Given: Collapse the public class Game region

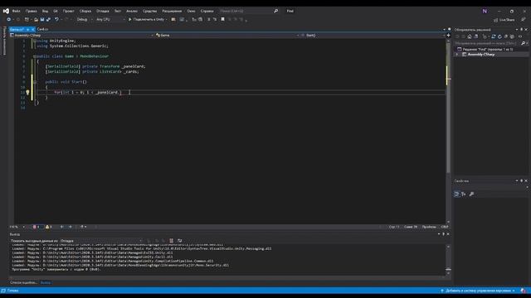Looking at the screenshot, I should [35, 56].
